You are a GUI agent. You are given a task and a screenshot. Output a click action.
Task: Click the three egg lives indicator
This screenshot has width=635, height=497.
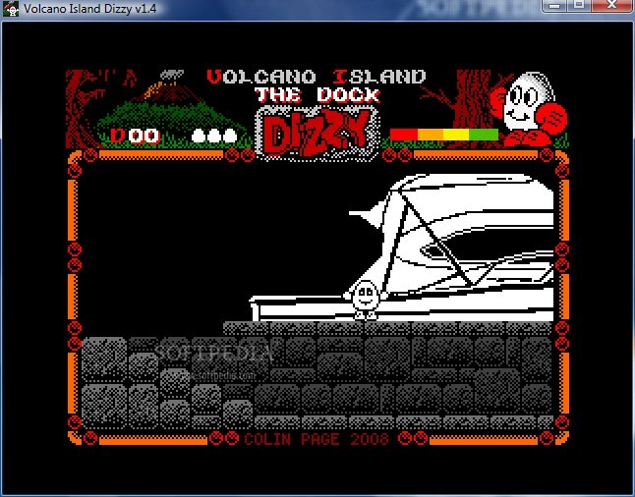(x=214, y=136)
